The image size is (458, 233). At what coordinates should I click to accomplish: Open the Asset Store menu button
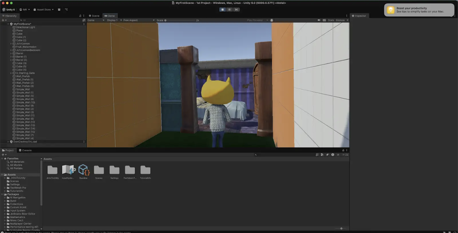point(44,10)
